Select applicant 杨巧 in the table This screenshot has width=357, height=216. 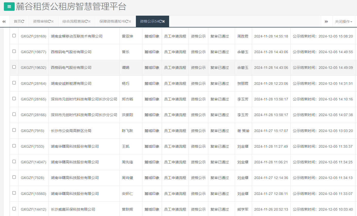(x=125, y=83)
